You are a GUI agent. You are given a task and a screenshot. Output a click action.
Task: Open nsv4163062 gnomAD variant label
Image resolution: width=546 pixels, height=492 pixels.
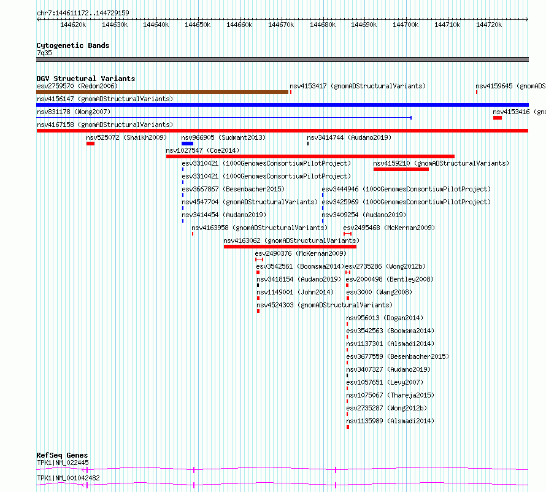pos(291,240)
